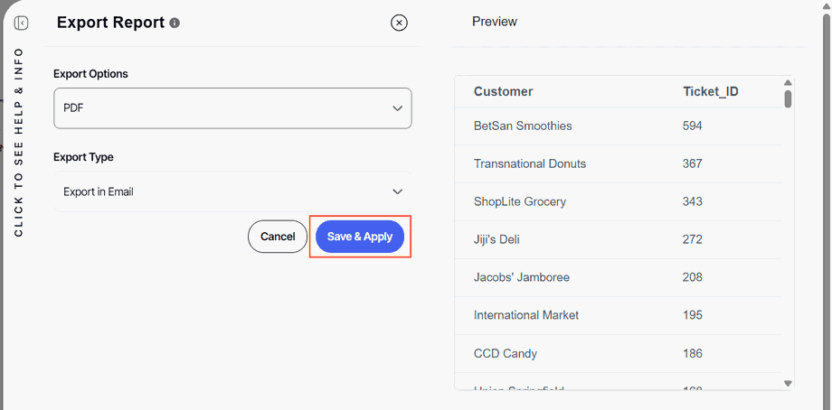Screen dimensions: 832x410
Task: Click the Ticket_ID column header
Action: tap(711, 91)
